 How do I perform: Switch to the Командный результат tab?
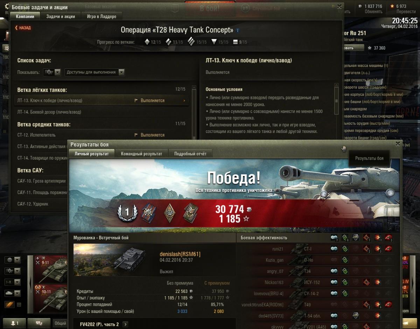(x=141, y=154)
